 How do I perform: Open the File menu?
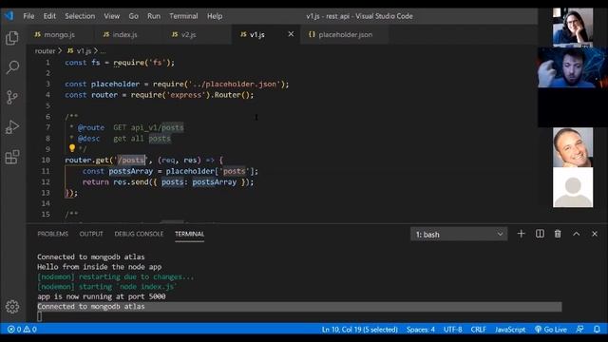[x=28, y=16]
